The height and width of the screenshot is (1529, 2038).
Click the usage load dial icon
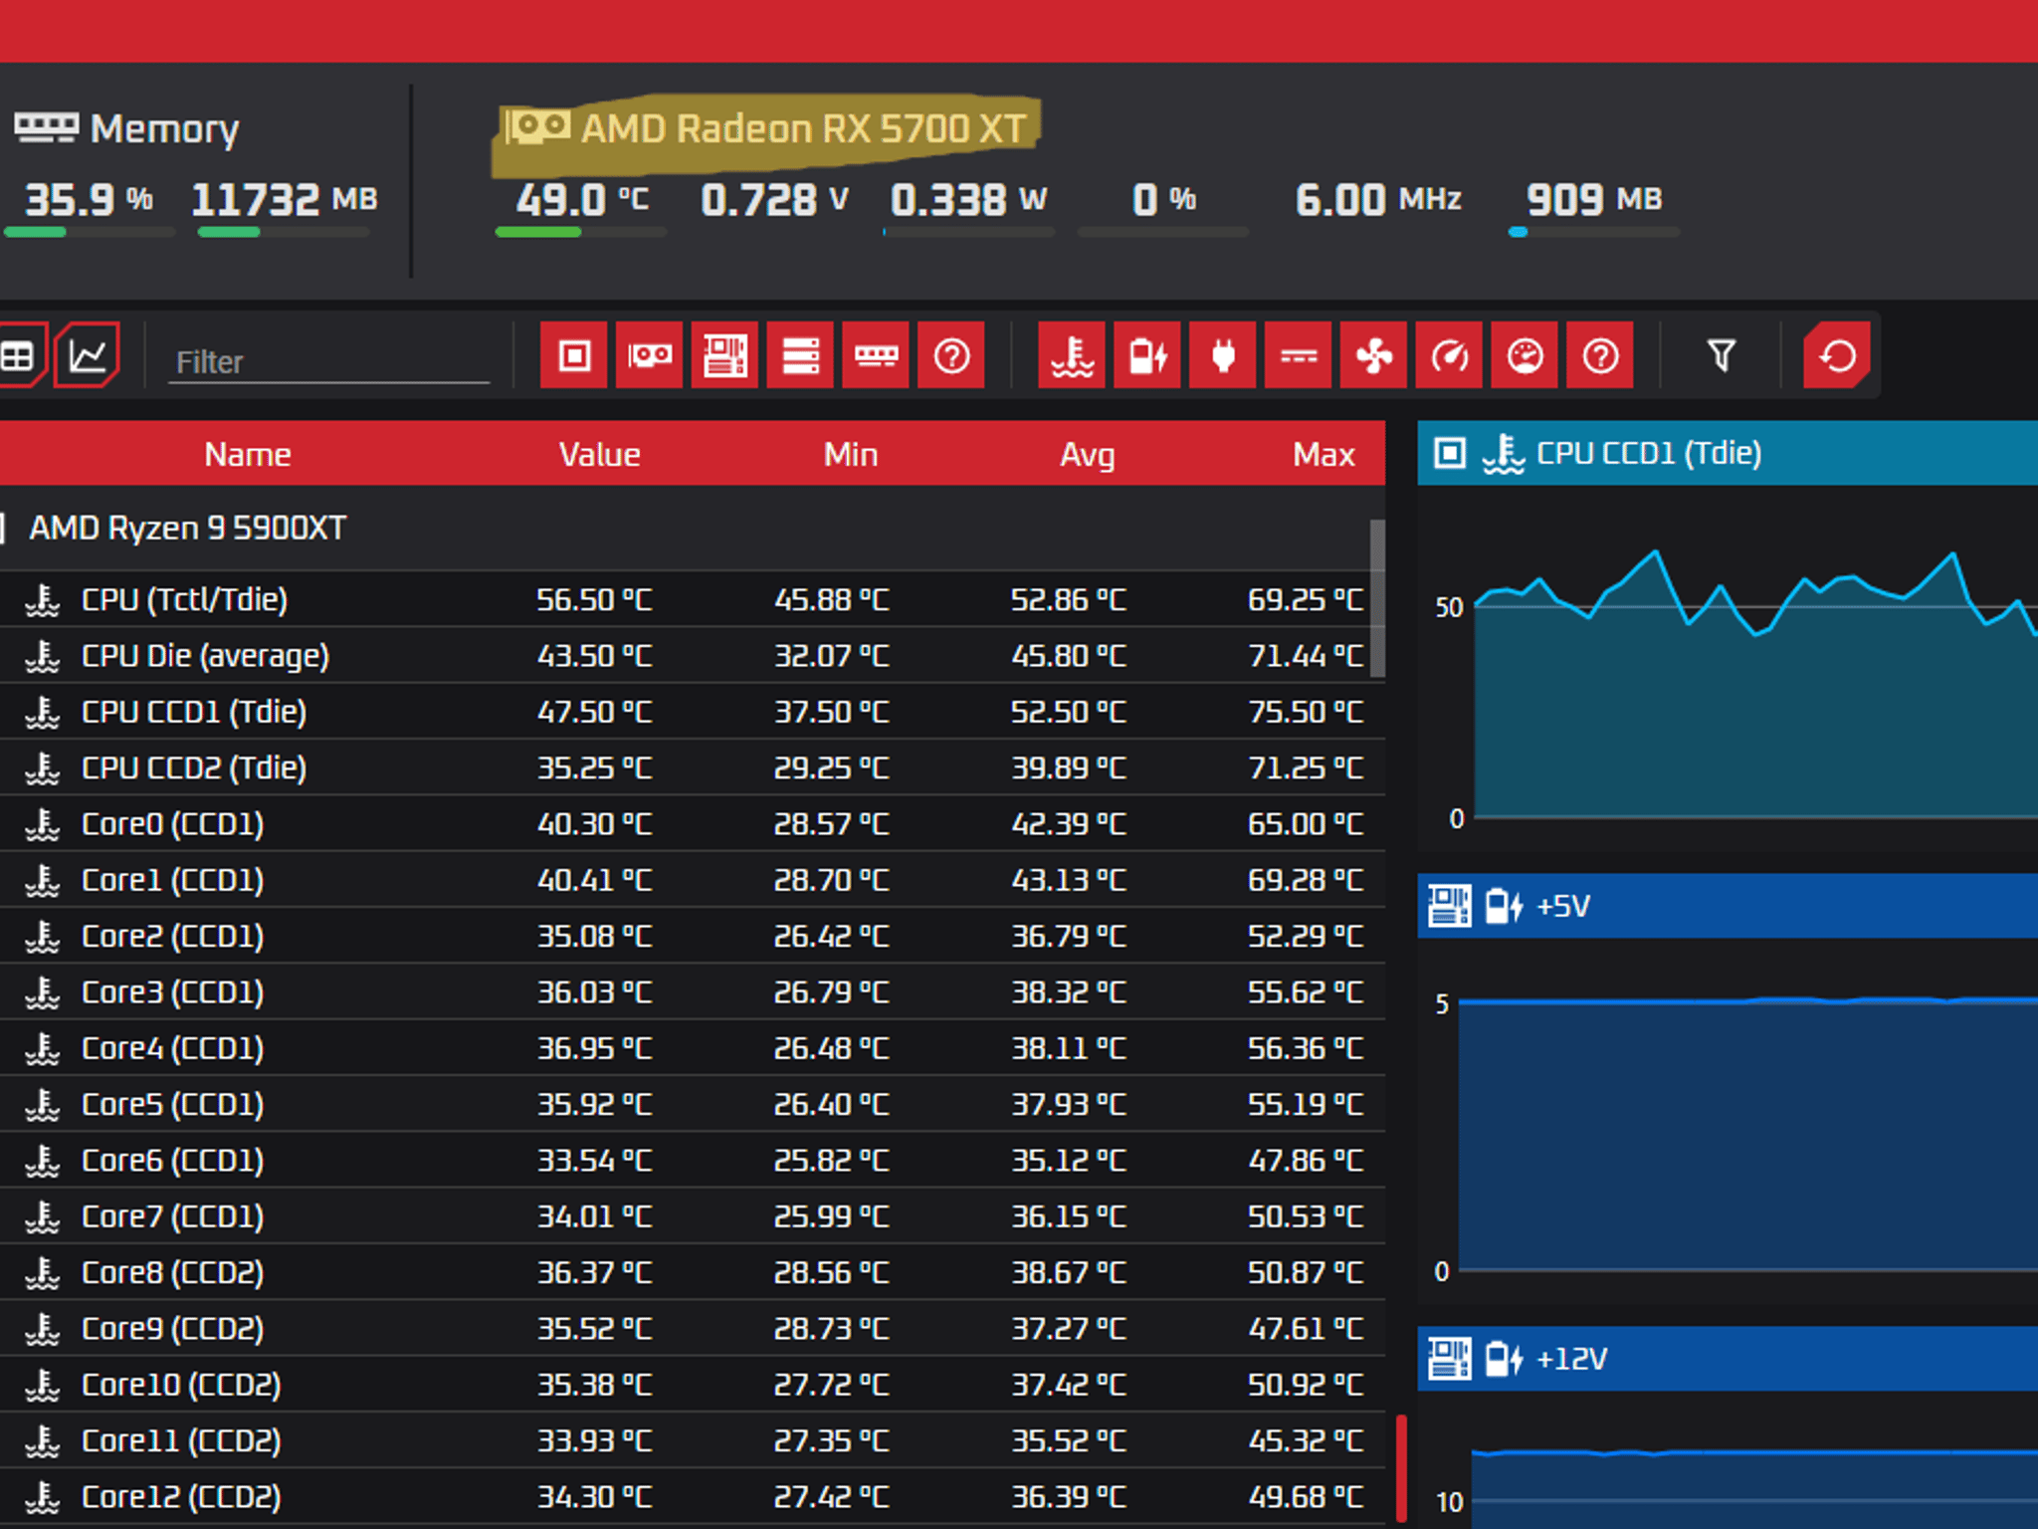point(1525,355)
